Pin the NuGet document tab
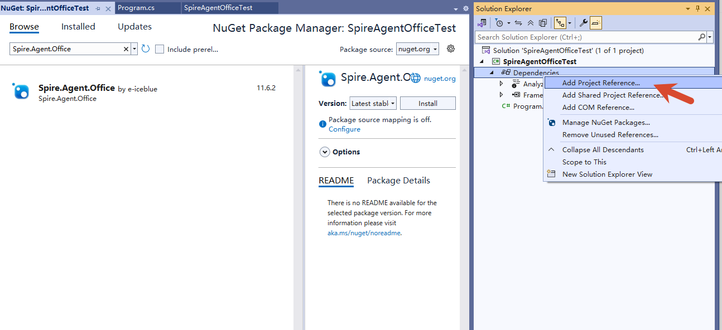This screenshot has height=330, width=722. point(98,8)
